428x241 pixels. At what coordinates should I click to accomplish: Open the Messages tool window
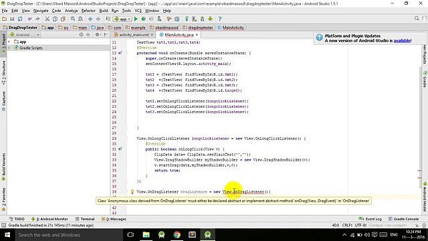click(114, 219)
